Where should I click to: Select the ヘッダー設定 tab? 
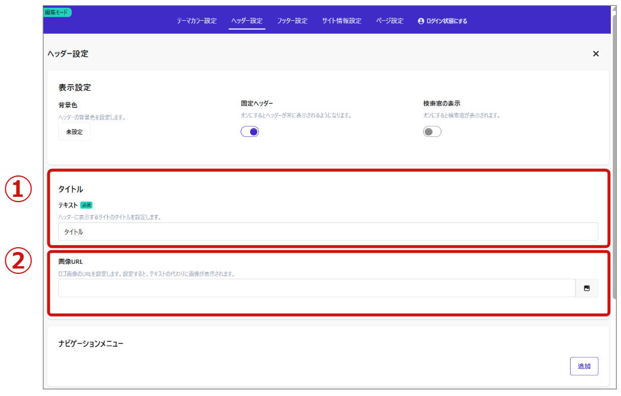[247, 21]
